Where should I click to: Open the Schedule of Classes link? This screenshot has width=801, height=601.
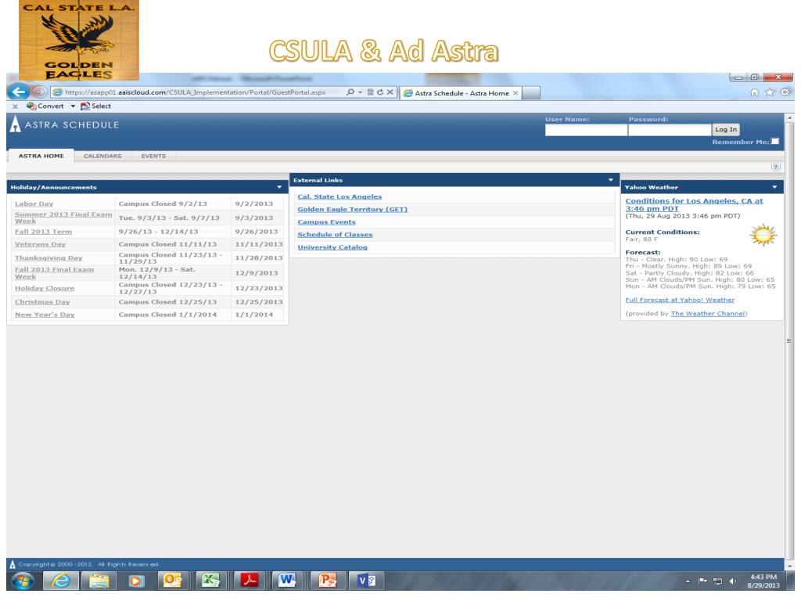[335, 235]
